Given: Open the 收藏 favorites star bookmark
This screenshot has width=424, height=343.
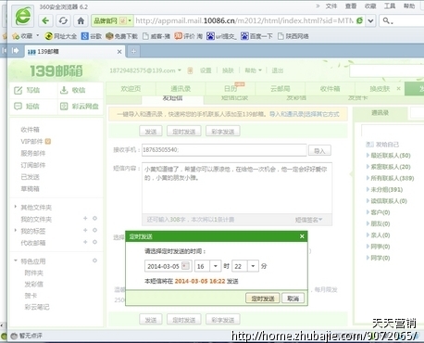Looking at the screenshot, I should tap(22, 36).
